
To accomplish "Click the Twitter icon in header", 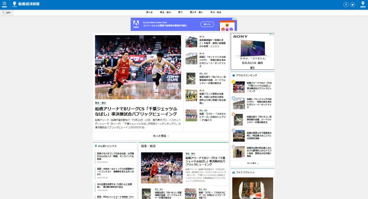I will 353,5.
